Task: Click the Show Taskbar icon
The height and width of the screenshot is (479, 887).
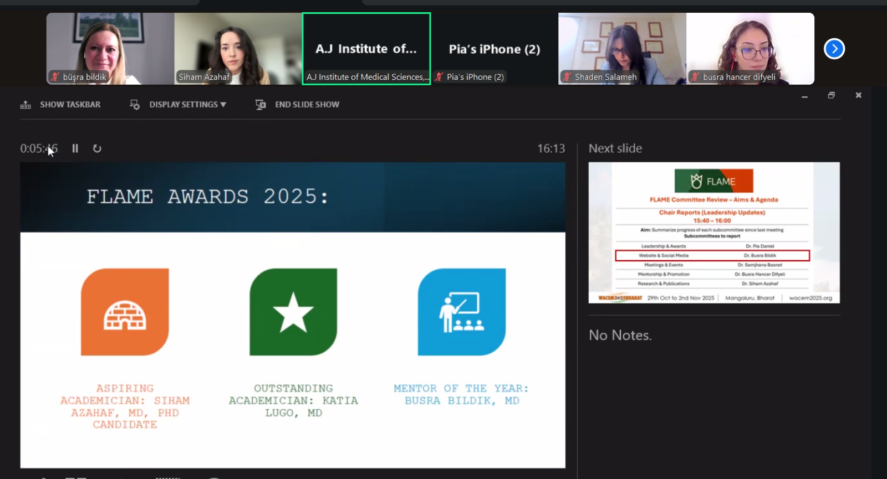Action: point(26,105)
